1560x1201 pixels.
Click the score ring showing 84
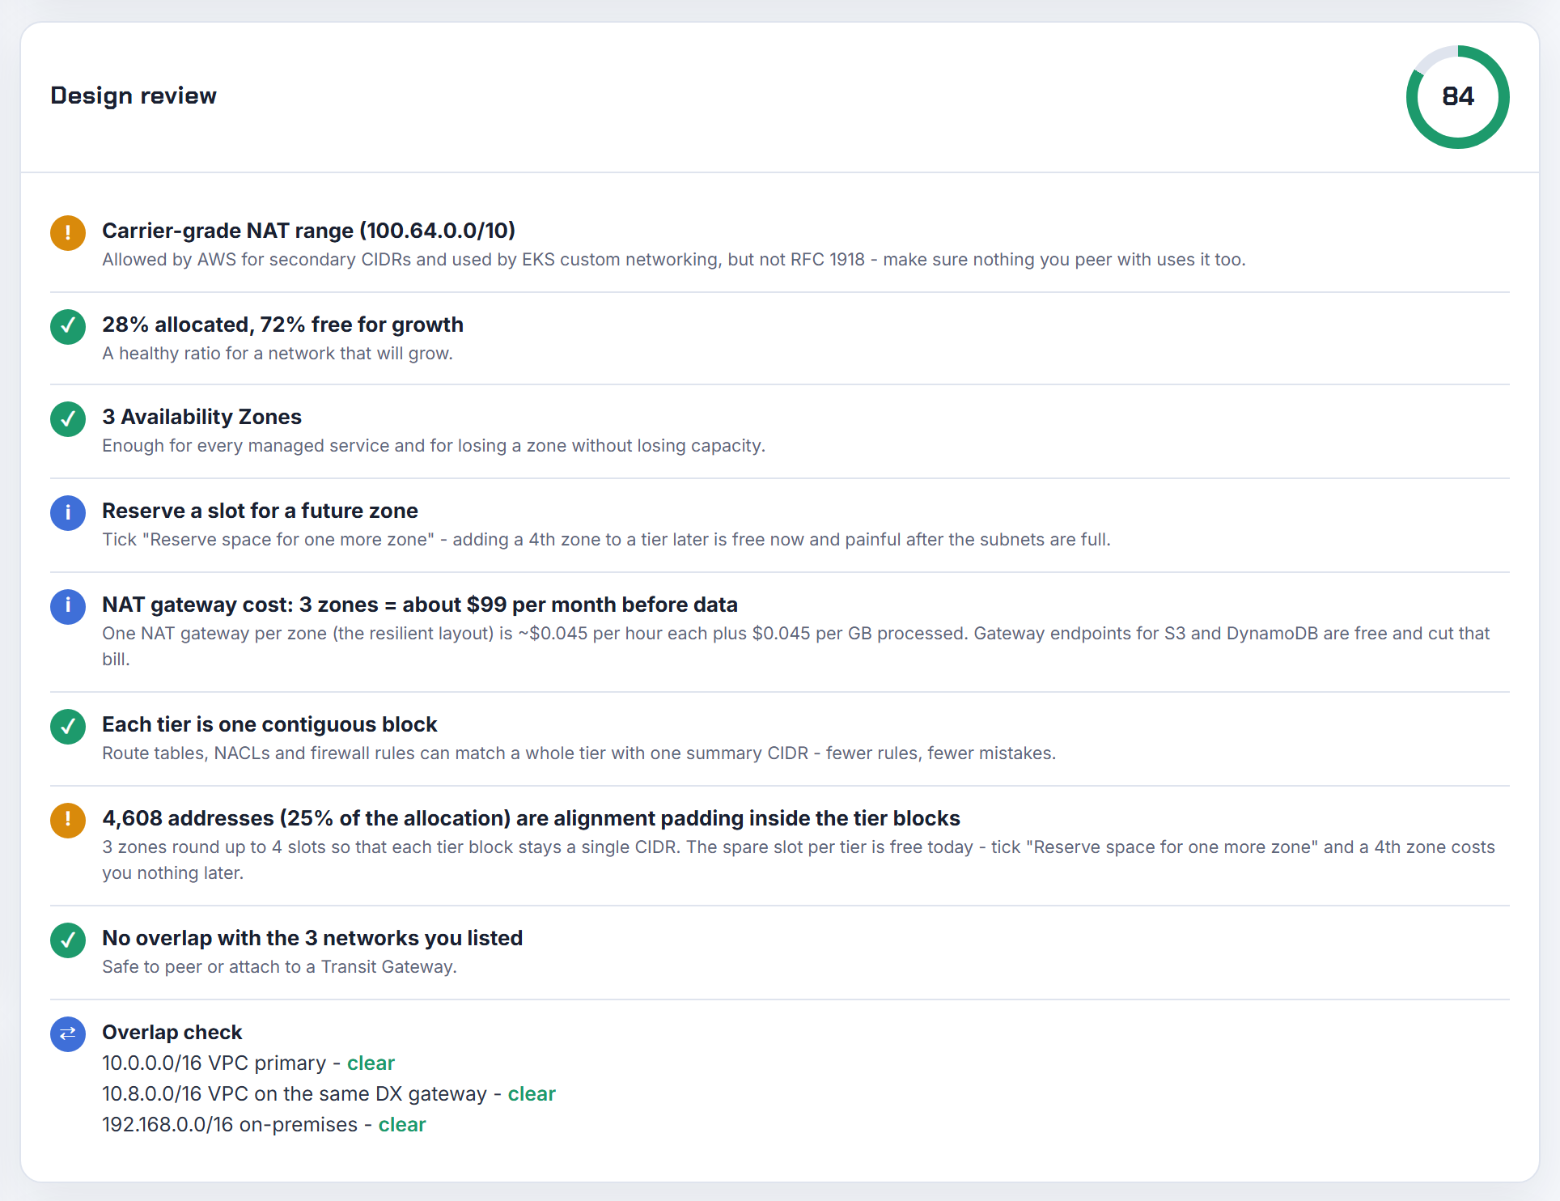[x=1458, y=97]
